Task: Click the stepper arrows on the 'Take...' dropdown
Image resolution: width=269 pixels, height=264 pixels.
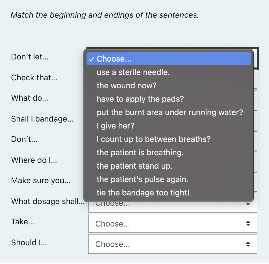Action: coord(247,224)
